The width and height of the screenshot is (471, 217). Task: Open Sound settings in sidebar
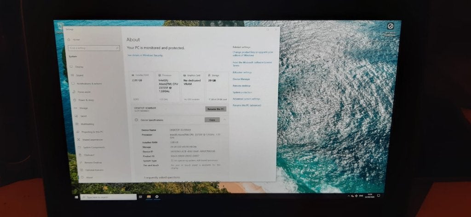77,75
